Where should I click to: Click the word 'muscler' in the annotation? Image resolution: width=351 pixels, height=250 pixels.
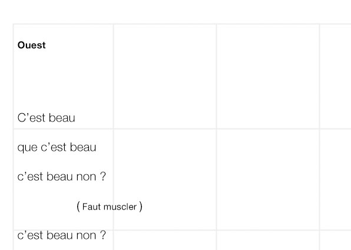(x=120, y=207)
